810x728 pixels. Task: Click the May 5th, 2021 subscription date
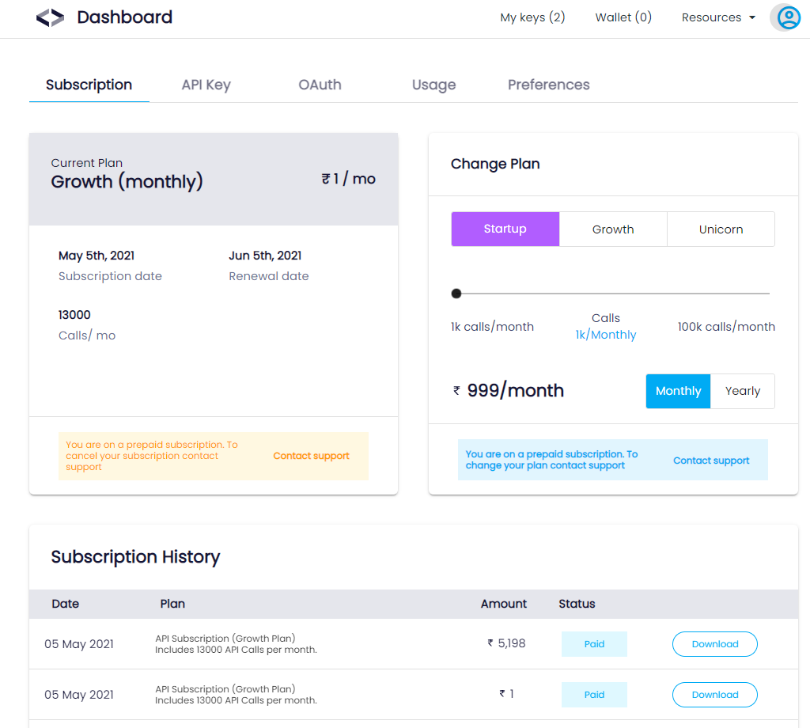[96, 256]
